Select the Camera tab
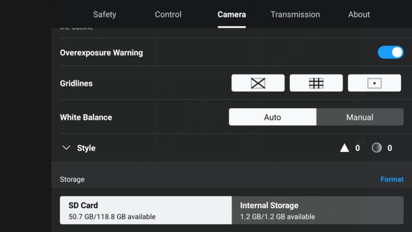 pos(231,15)
